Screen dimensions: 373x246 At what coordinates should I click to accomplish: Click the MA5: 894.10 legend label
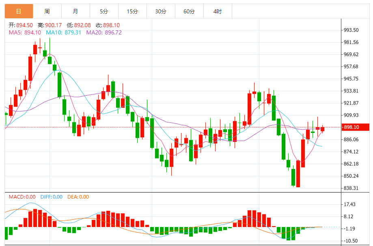click(25, 32)
